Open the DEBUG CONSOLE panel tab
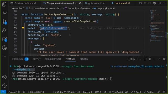The height and width of the screenshot is (94, 168). [53, 59]
